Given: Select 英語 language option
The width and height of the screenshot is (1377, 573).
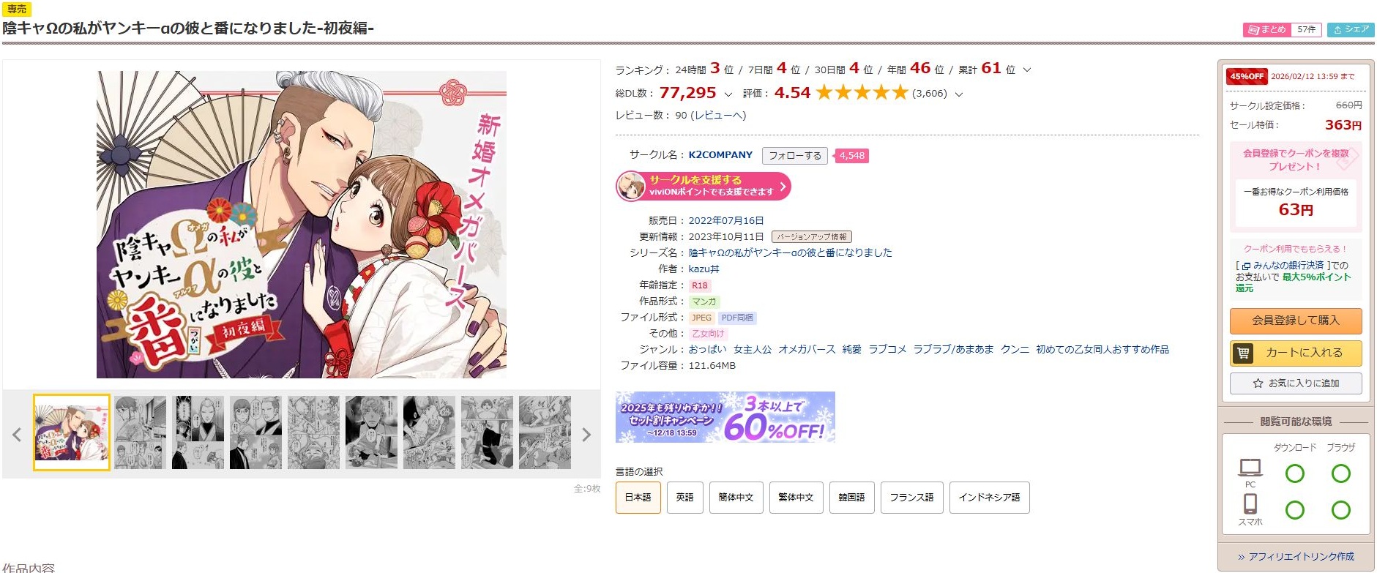Looking at the screenshot, I should (684, 498).
